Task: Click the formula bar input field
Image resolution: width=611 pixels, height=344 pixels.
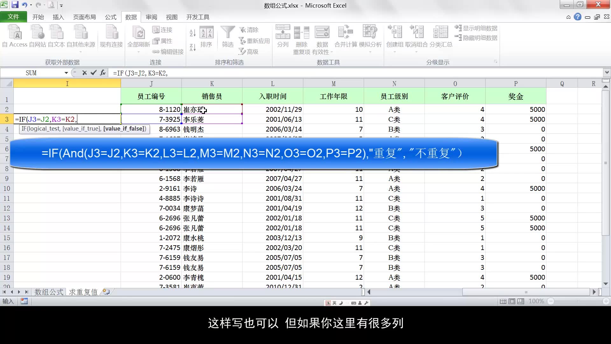Action: tap(356, 73)
